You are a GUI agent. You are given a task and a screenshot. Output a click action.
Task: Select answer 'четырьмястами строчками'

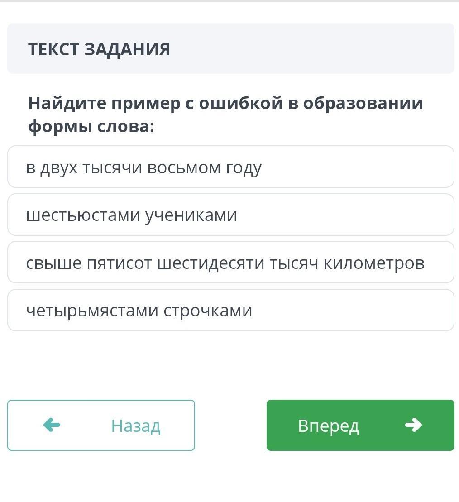point(230,311)
